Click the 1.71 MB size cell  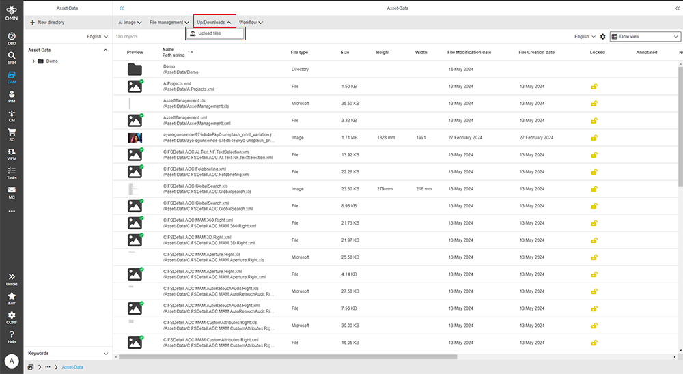tap(349, 138)
